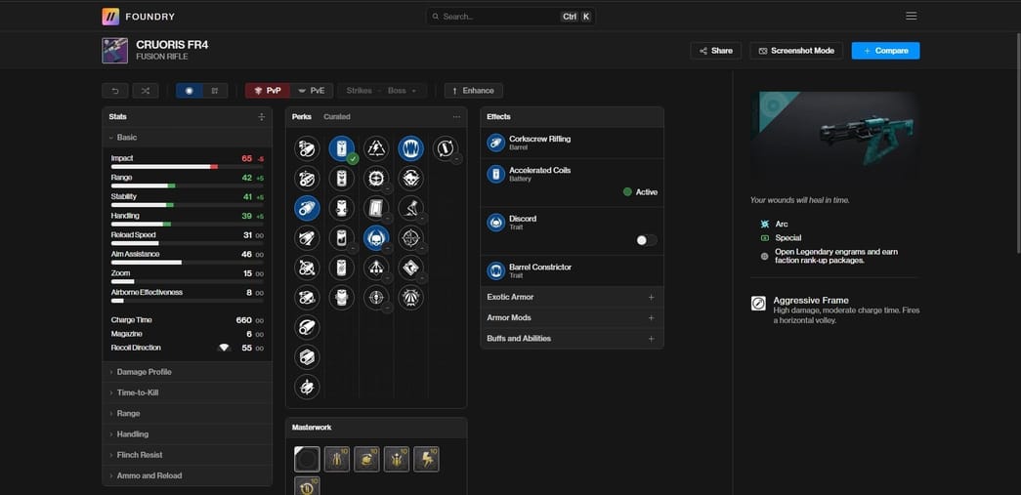This screenshot has width=1021, height=495.
Task: Switch to PvE mode
Action: coord(312,91)
